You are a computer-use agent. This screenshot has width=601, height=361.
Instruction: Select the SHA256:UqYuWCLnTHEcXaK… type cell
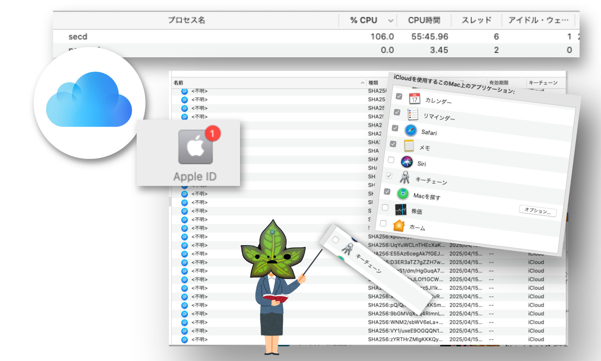coord(407,245)
